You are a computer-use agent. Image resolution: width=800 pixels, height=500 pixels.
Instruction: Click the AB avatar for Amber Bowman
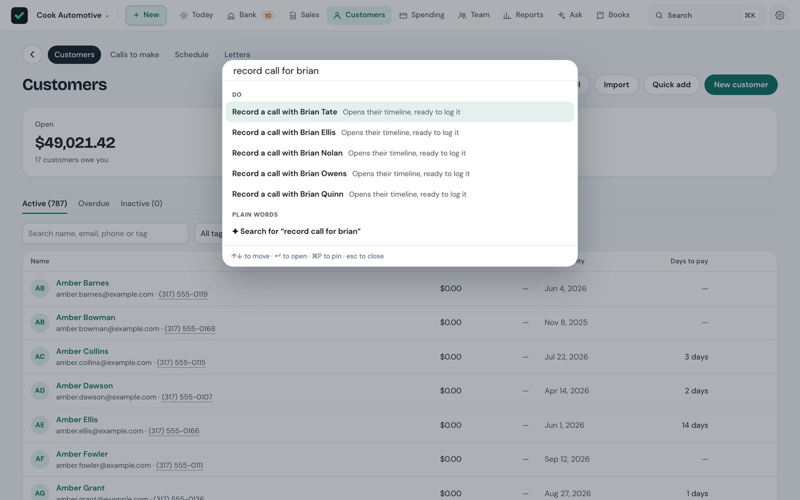coord(40,322)
